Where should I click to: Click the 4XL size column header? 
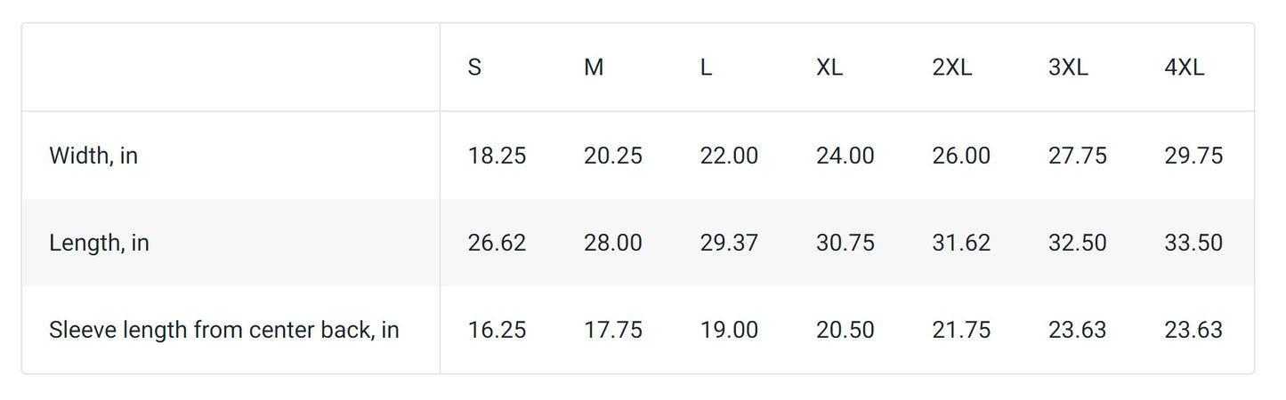click(x=1184, y=68)
